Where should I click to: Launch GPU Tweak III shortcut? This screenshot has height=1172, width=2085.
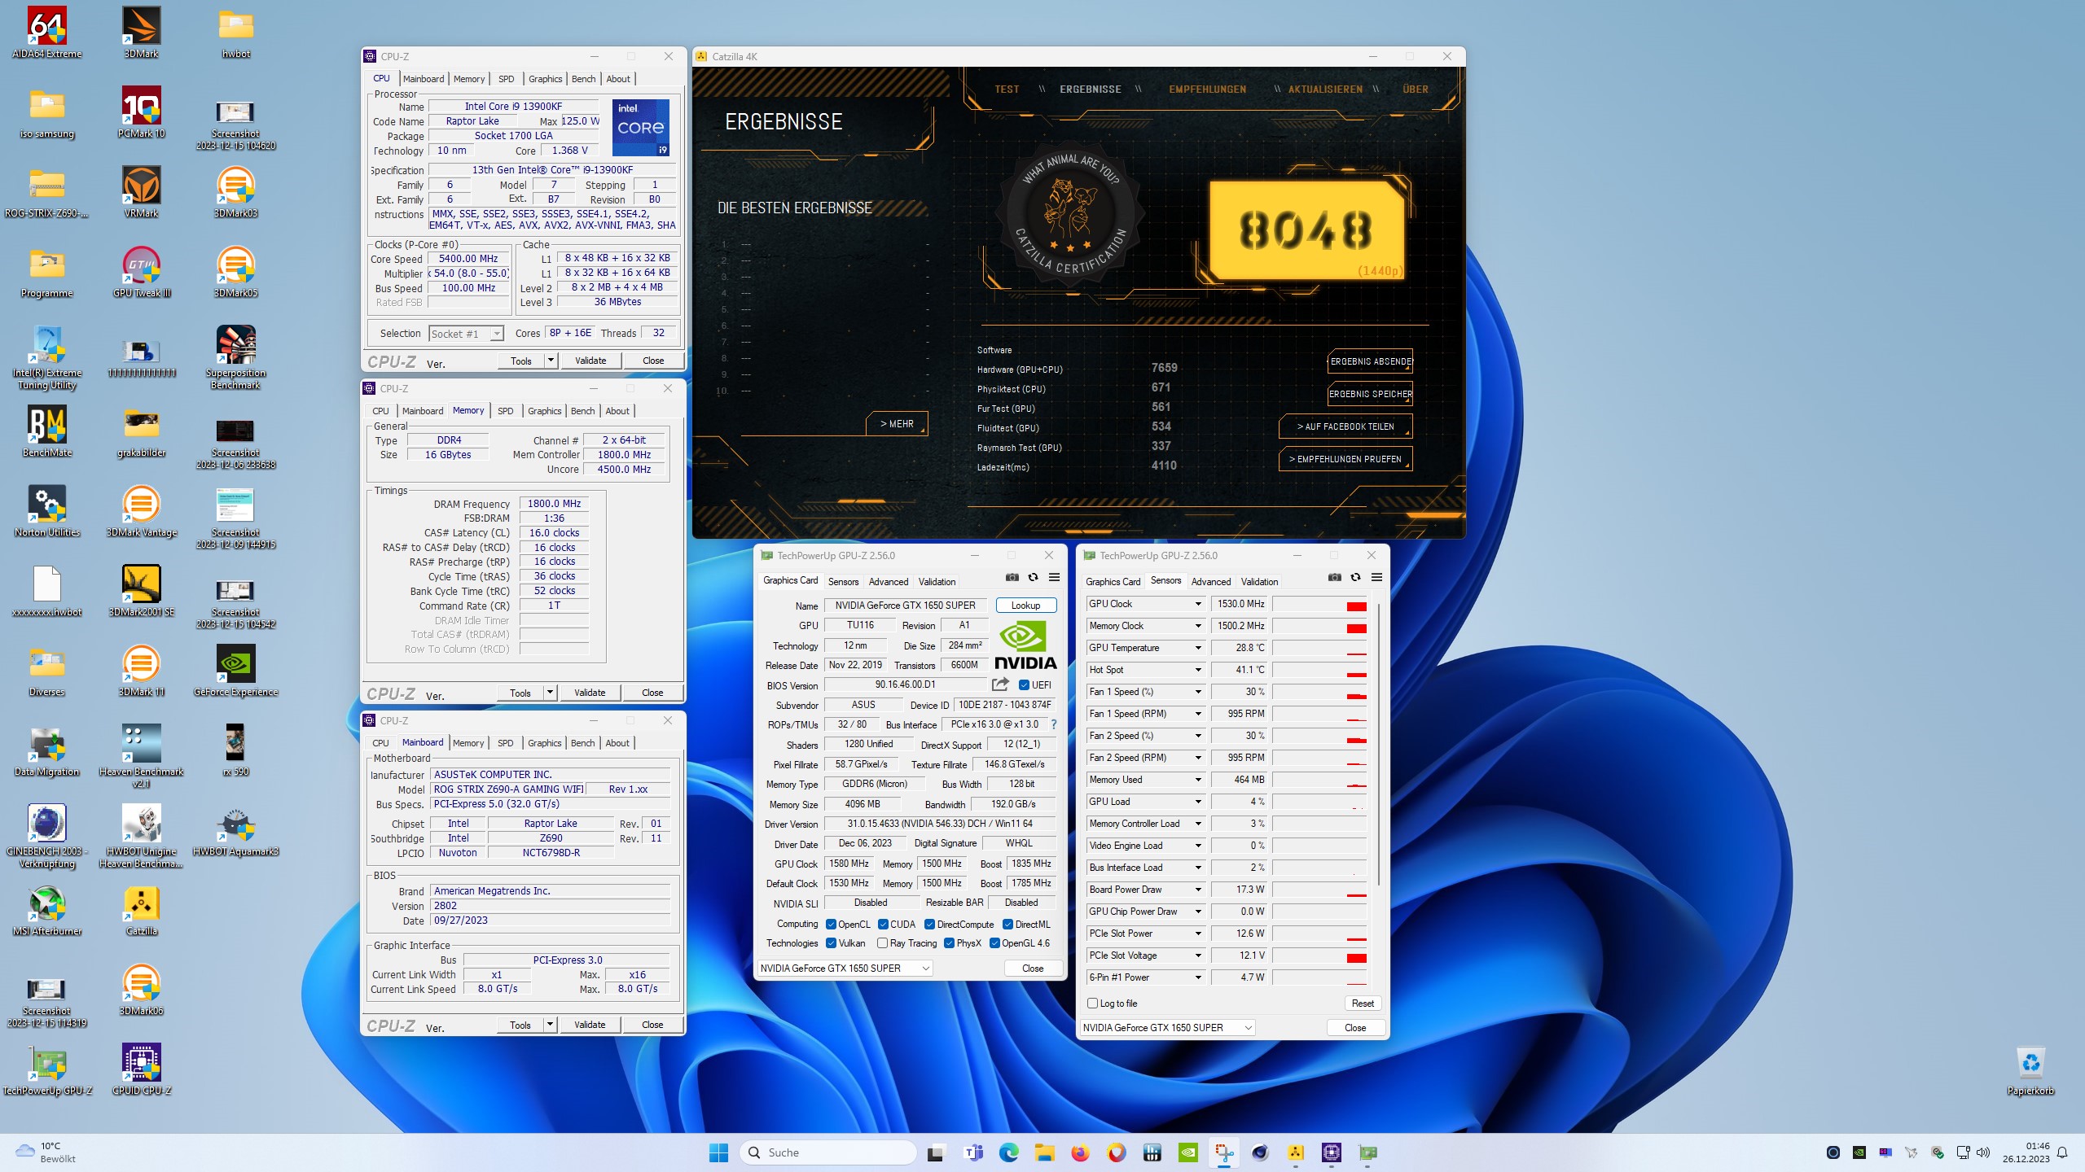coord(141,273)
